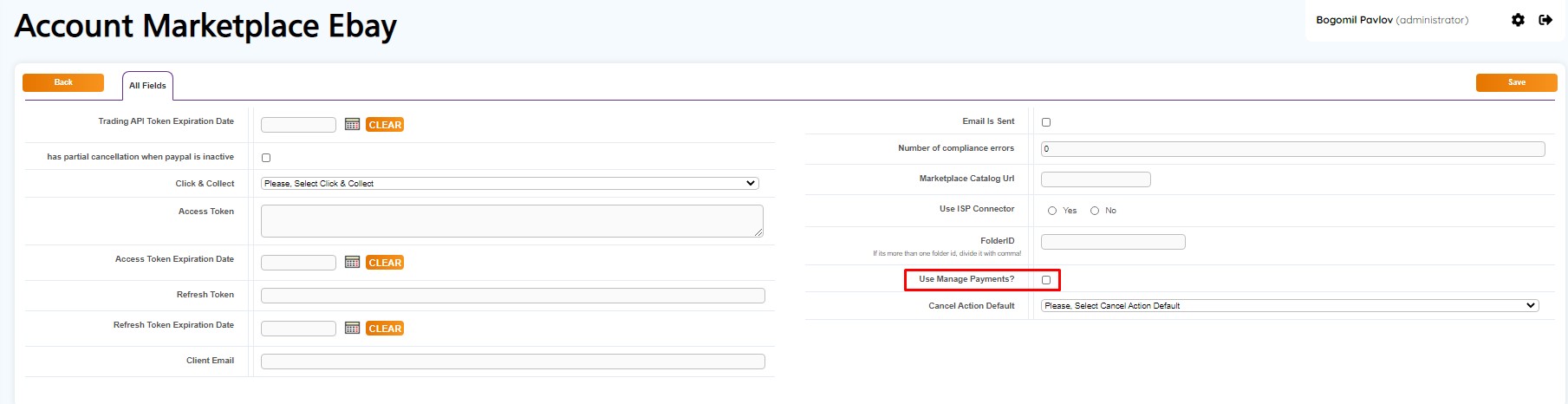
Task: Focus the Refresh Token Expiration Date field
Action: (298, 329)
